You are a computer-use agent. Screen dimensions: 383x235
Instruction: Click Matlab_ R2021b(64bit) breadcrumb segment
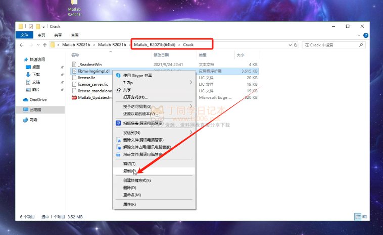[x=155, y=45]
